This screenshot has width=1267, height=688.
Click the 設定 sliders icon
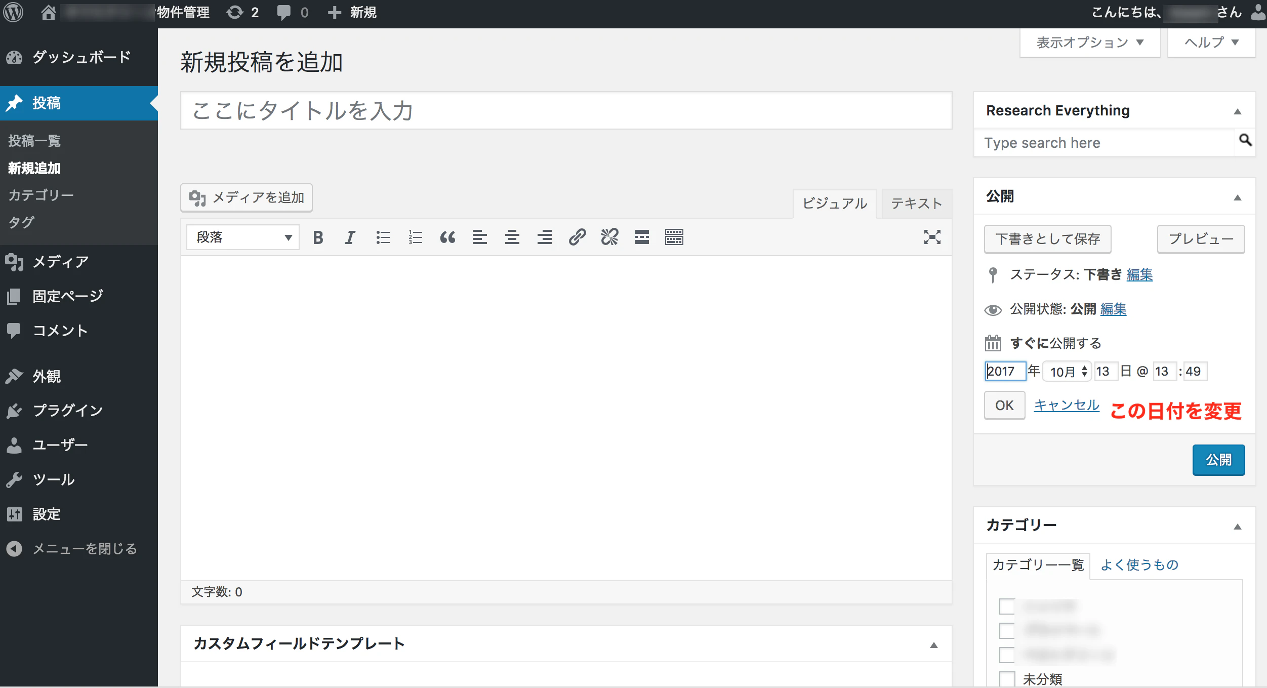pyautogui.click(x=14, y=514)
